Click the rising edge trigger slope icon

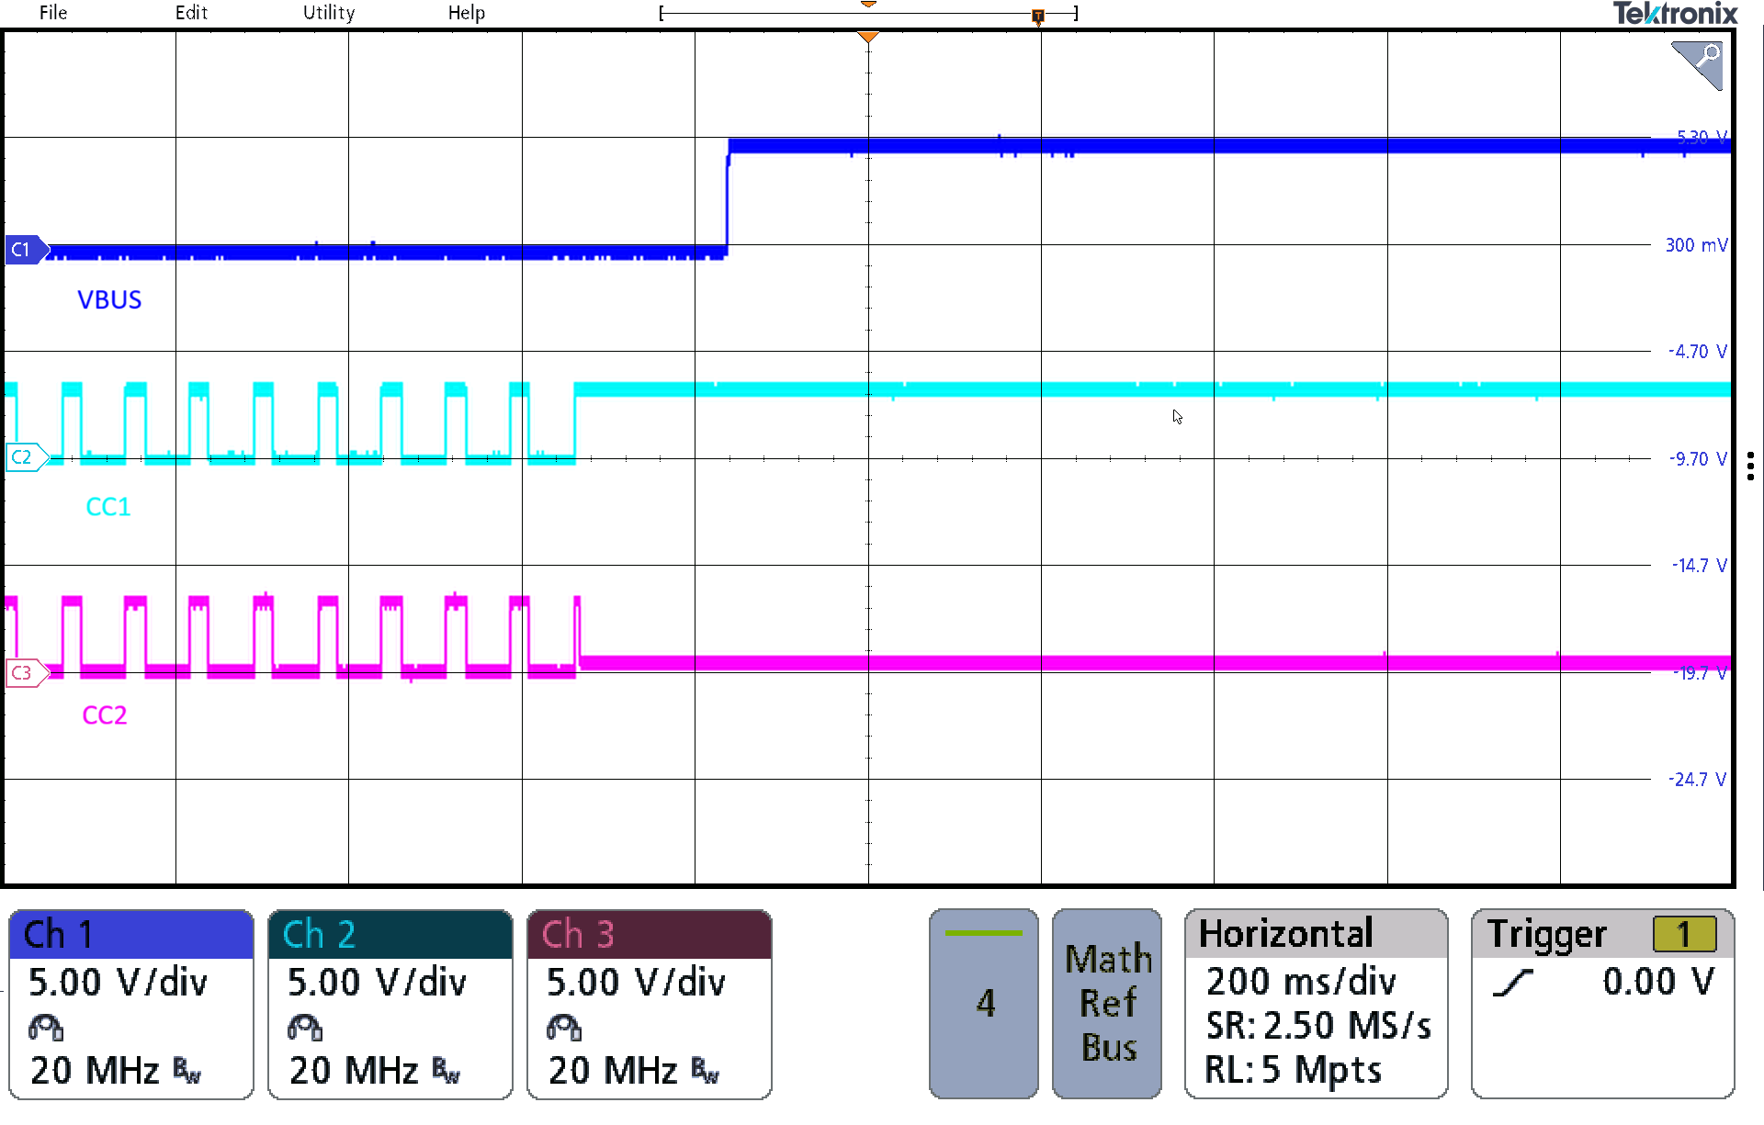click(1512, 983)
